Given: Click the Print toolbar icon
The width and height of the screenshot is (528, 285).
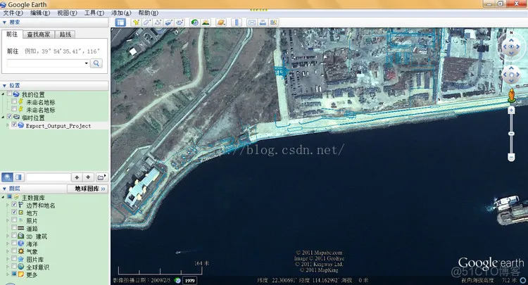Looking at the screenshot, I should click(263, 23).
